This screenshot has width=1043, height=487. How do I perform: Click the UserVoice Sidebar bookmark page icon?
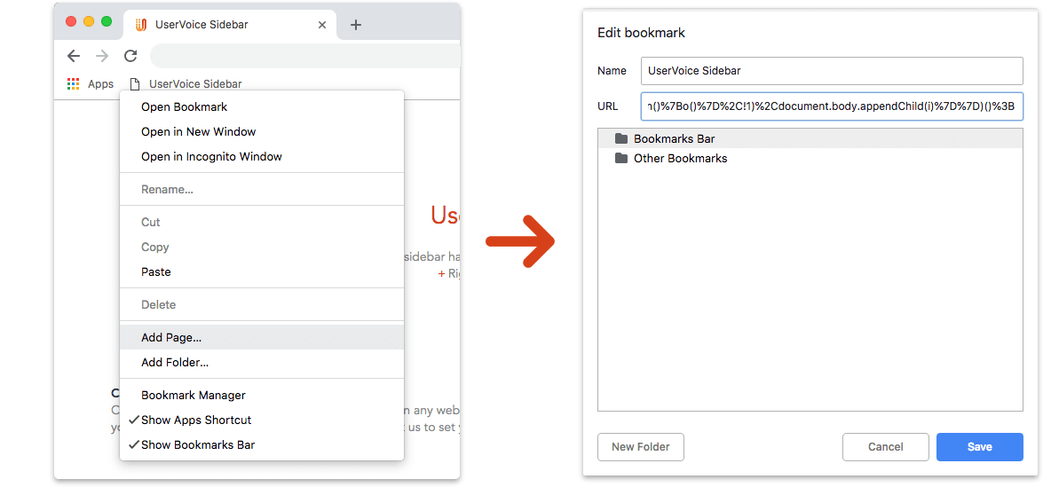pos(135,84)
